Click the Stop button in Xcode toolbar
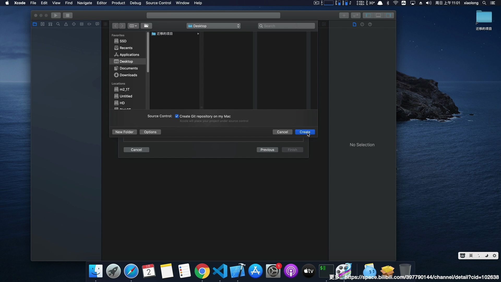The image size is (501, 282). click(x=68, y=15)
